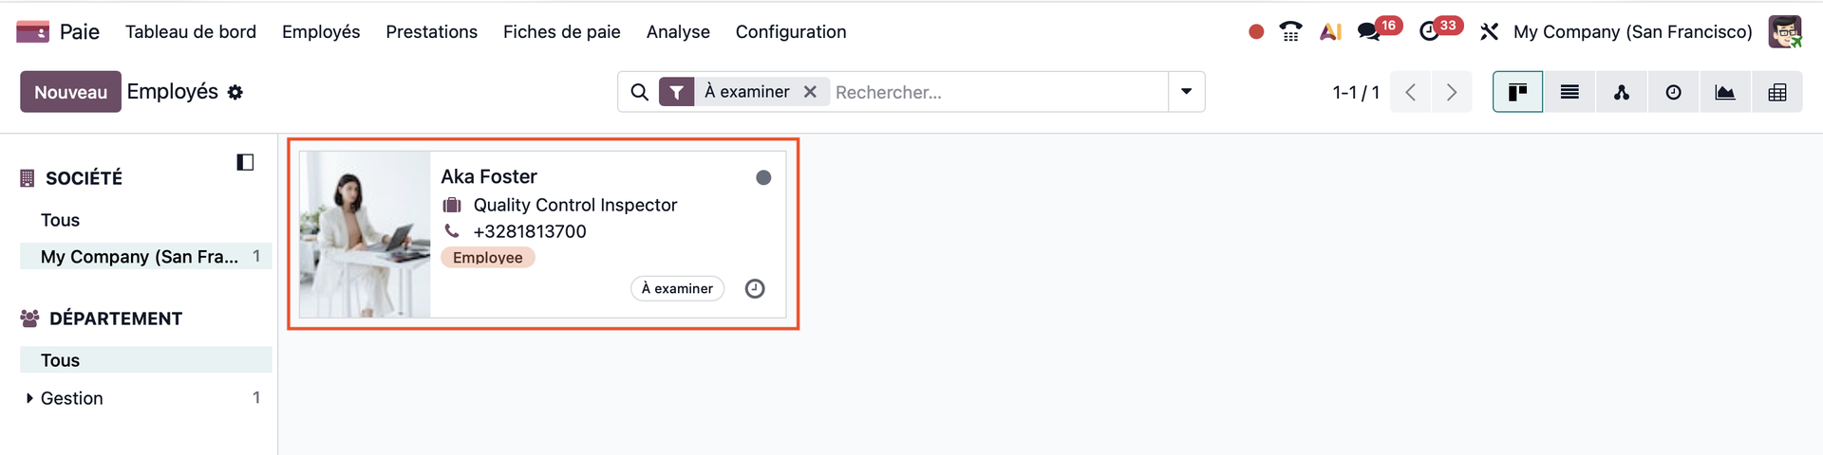Open the Configuration menu
Screen dimensions: 1823x455
click(791, 31)
